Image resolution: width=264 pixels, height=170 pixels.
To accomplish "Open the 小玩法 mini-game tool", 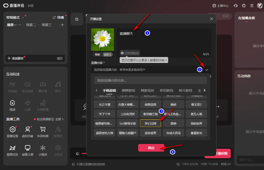I will (58, 151).
